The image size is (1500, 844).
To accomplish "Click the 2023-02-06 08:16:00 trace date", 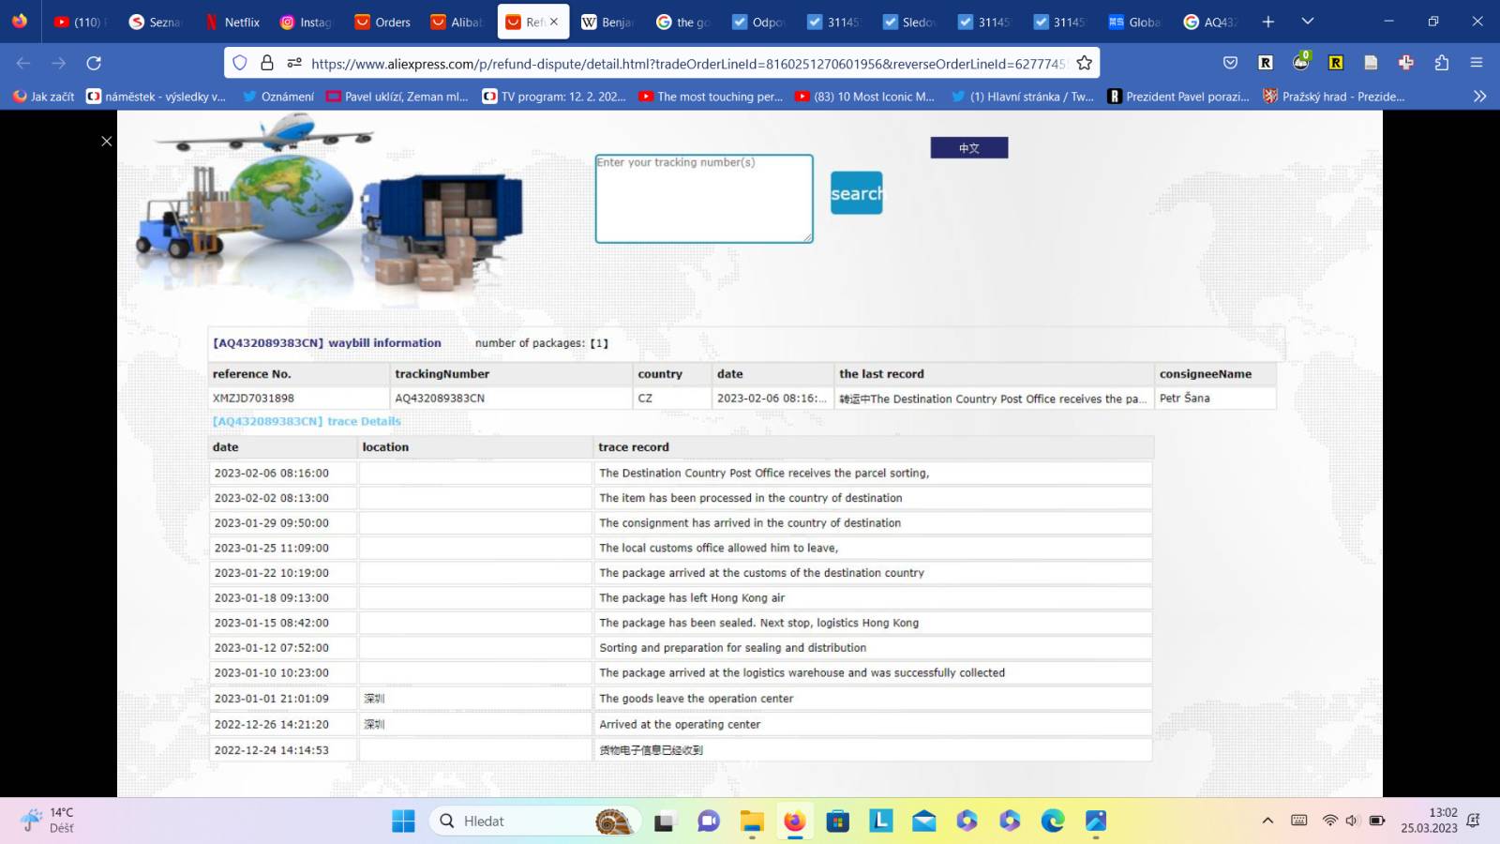I will click(271, 473).
